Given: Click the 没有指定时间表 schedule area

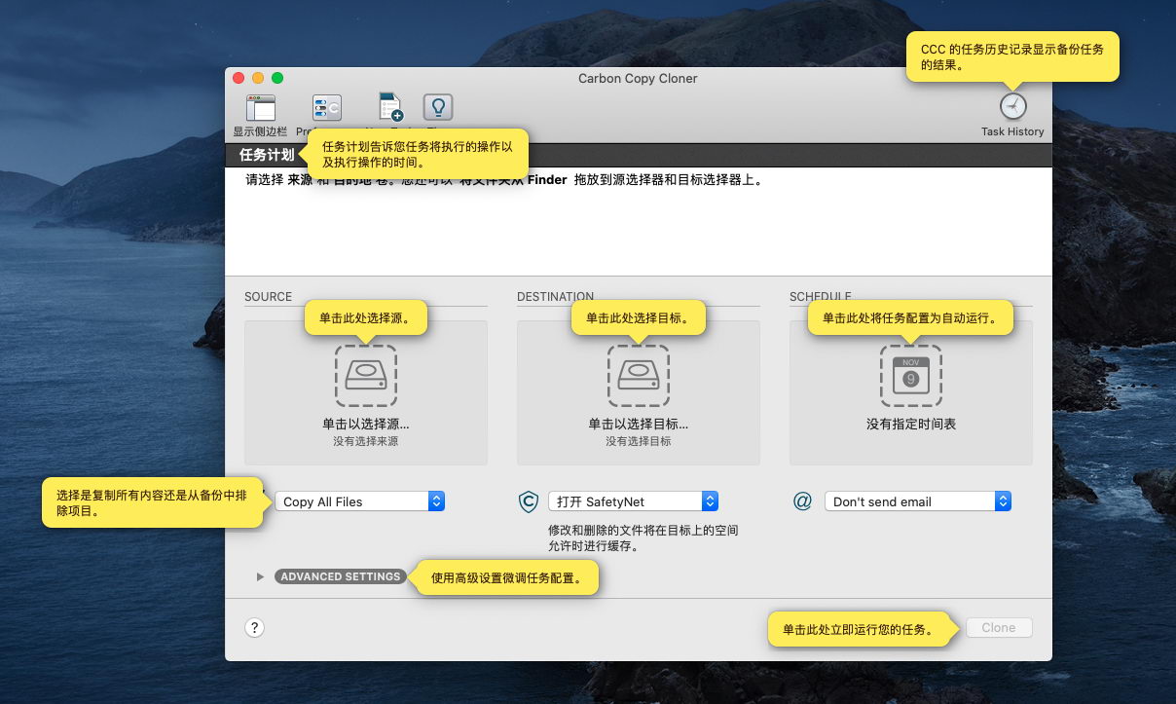Looking at the screenshot, I should 910,424.
